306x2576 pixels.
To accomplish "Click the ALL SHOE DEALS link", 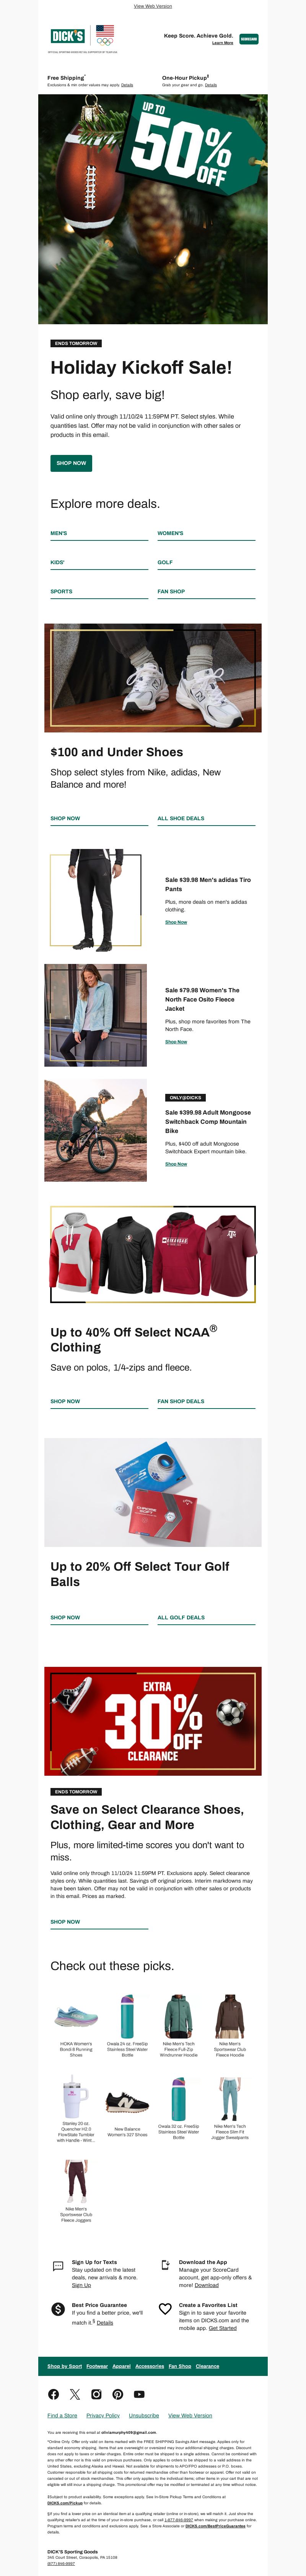I will 181,818.
